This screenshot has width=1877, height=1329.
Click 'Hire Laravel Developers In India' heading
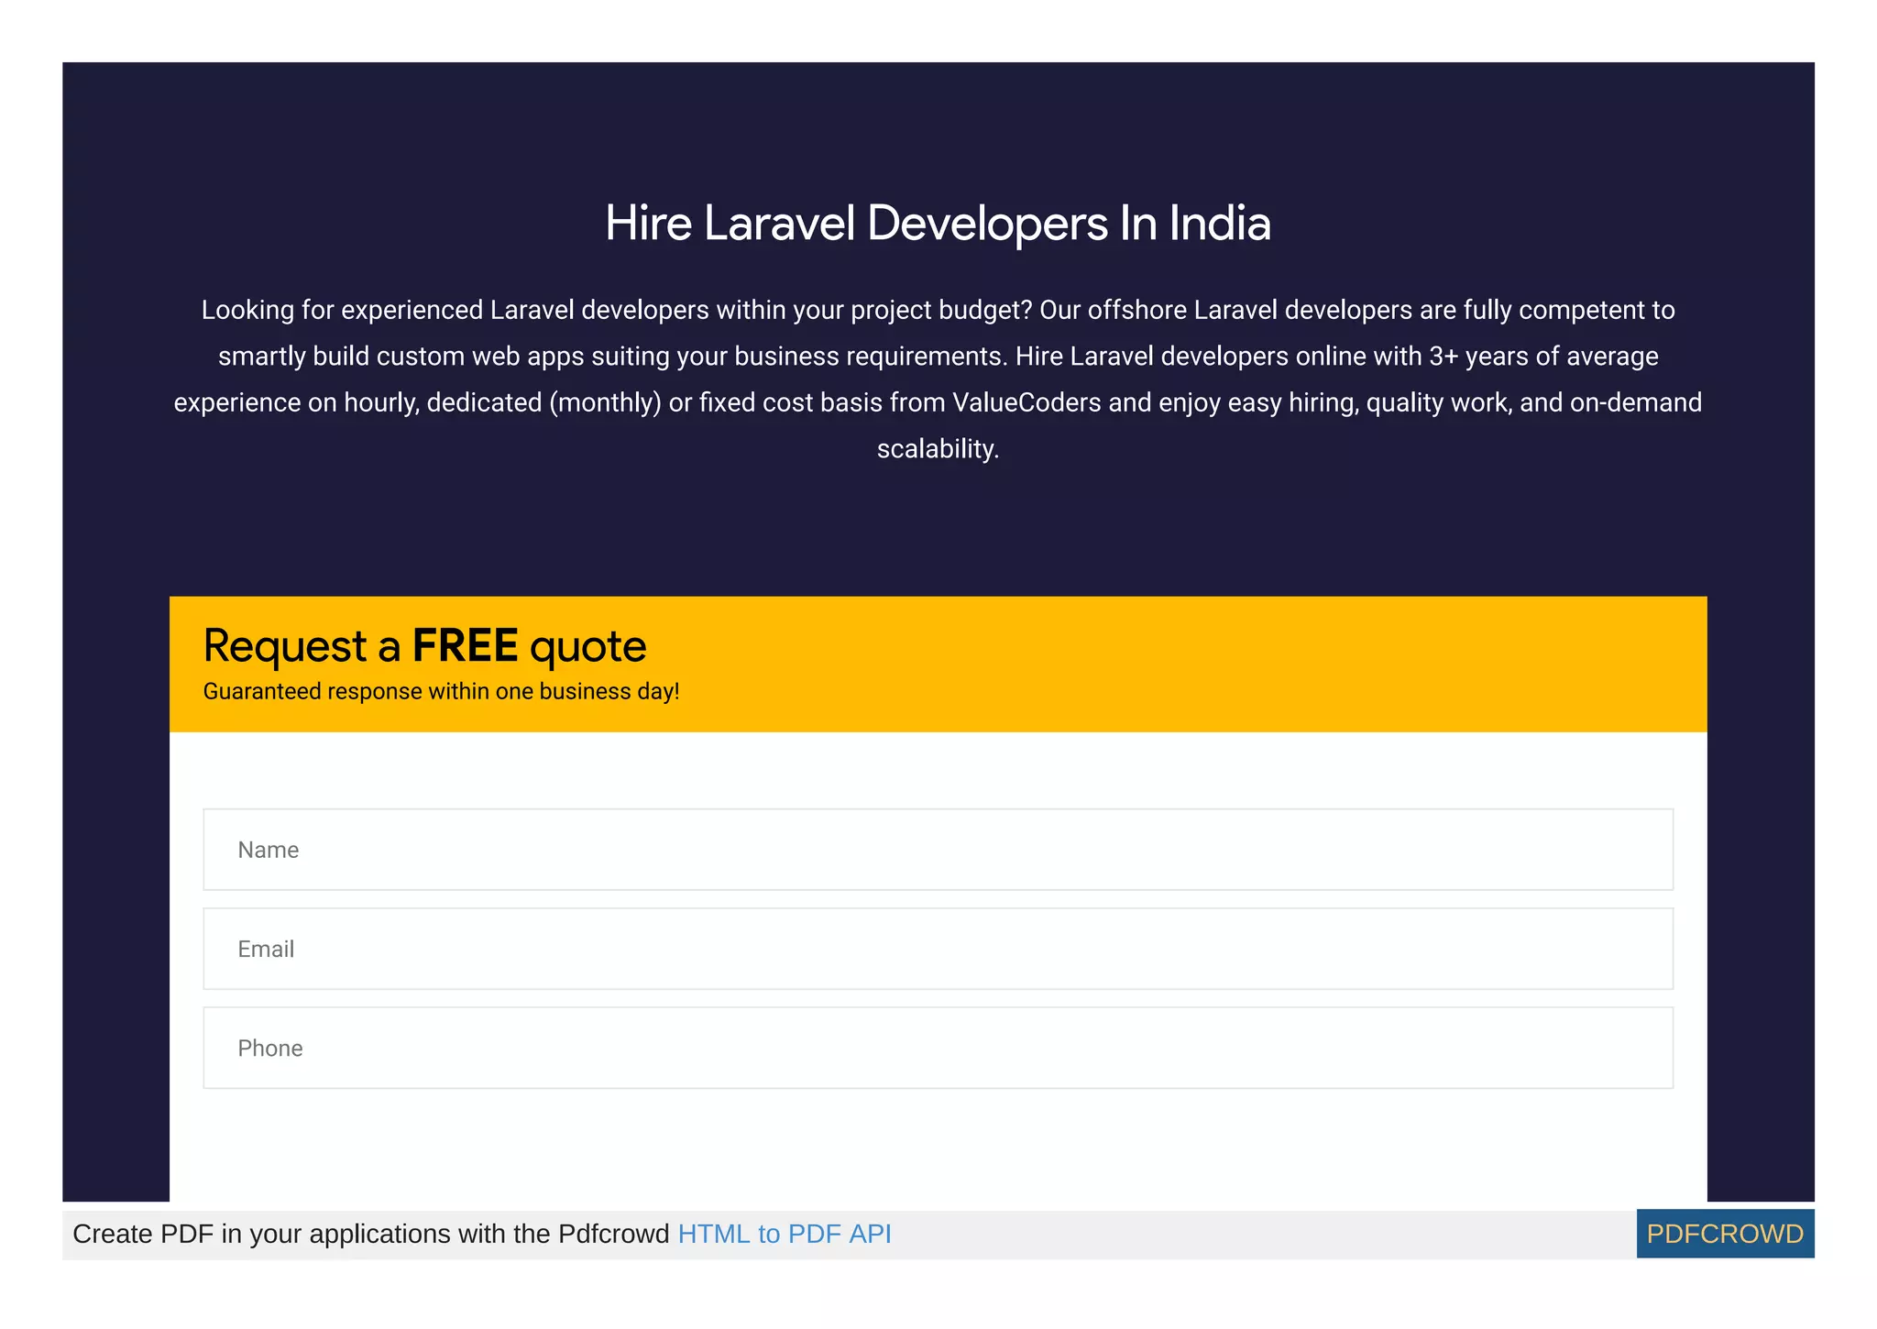(x=938, y=223)
